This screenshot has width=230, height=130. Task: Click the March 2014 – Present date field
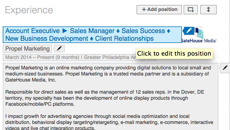pyautogui.click(x=74, y=57)
